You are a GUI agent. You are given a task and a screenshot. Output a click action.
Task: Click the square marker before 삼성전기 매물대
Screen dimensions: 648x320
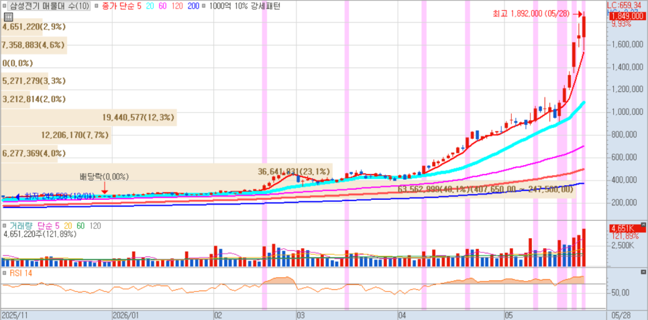4,6
